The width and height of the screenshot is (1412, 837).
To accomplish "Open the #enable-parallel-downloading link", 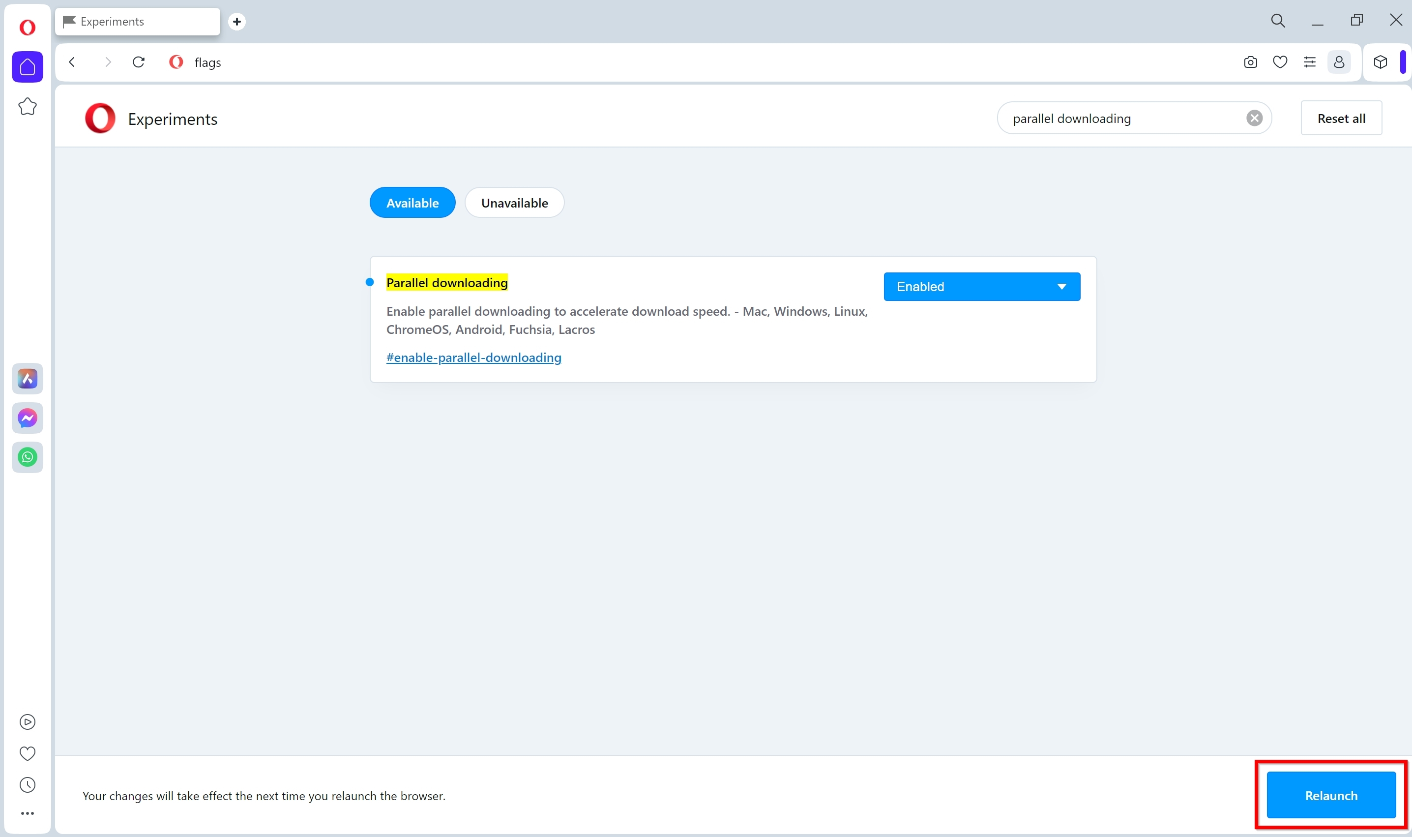I will (473, 358).
